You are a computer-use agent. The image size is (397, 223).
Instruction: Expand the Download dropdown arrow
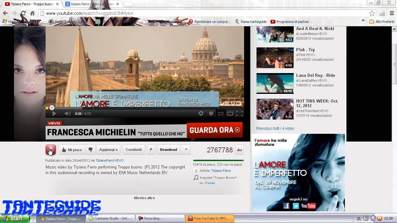pyautogui.click(x=186, y=150)
